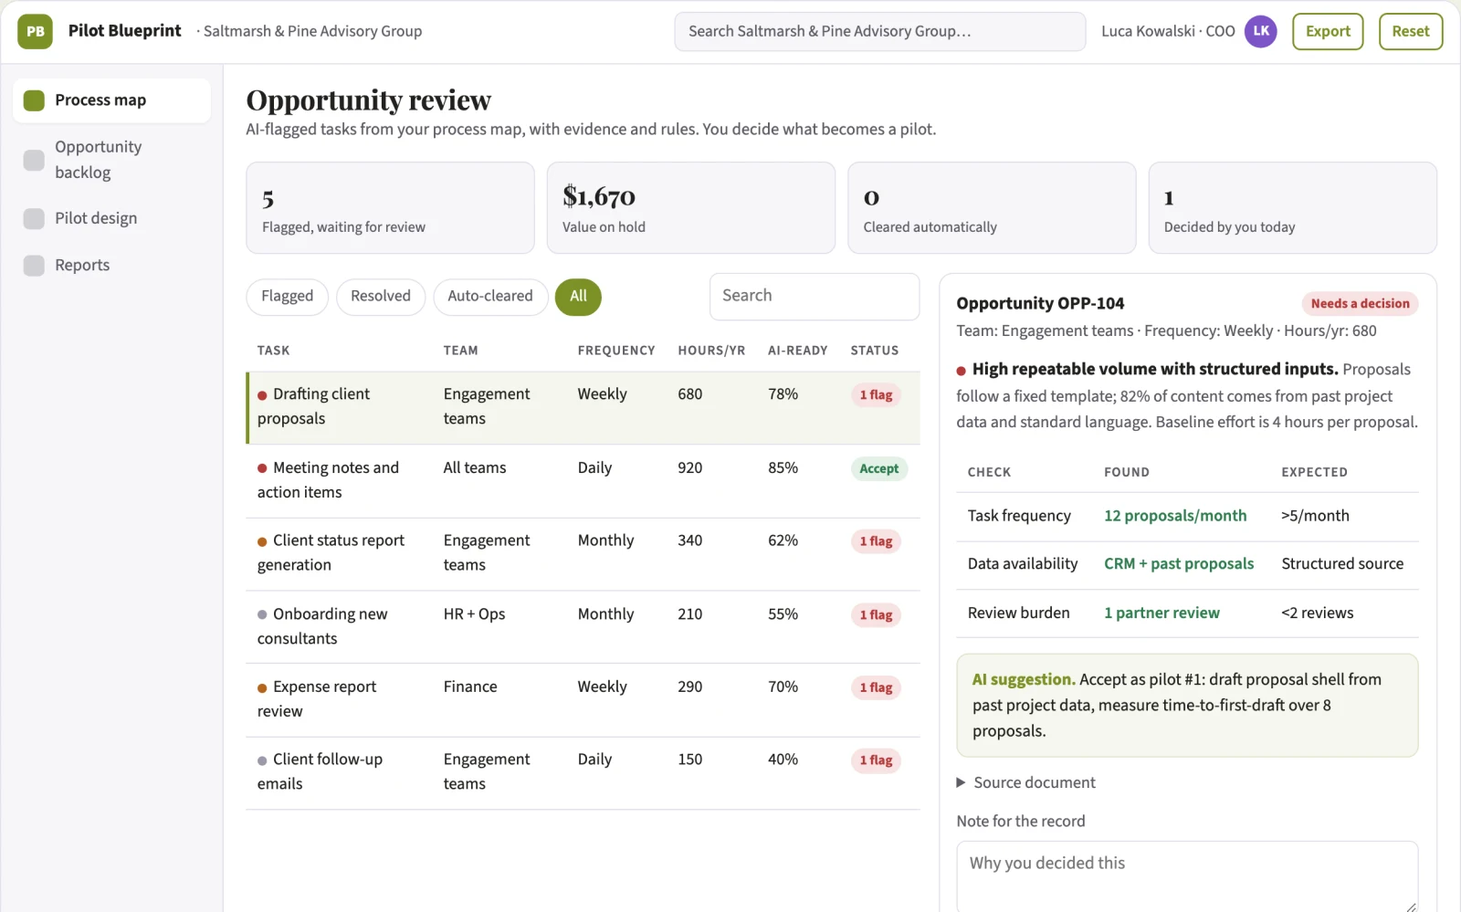The height and width of the screenshot is (912, 1461).
Task: Click the CRM + past proposals value
Action: (1179, 564)
